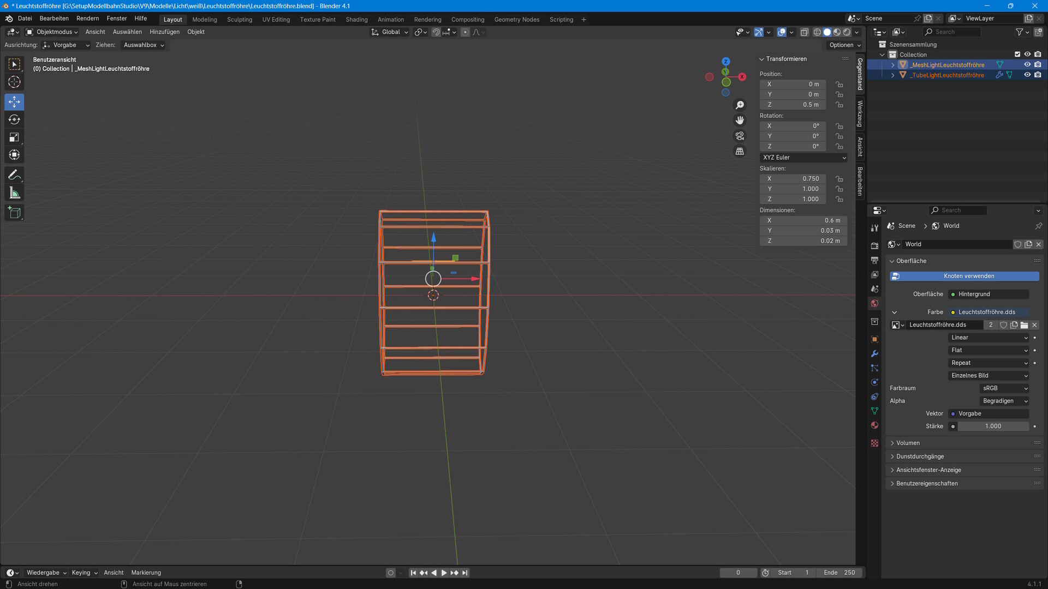Expand the Volumen panel

point(908,443)
